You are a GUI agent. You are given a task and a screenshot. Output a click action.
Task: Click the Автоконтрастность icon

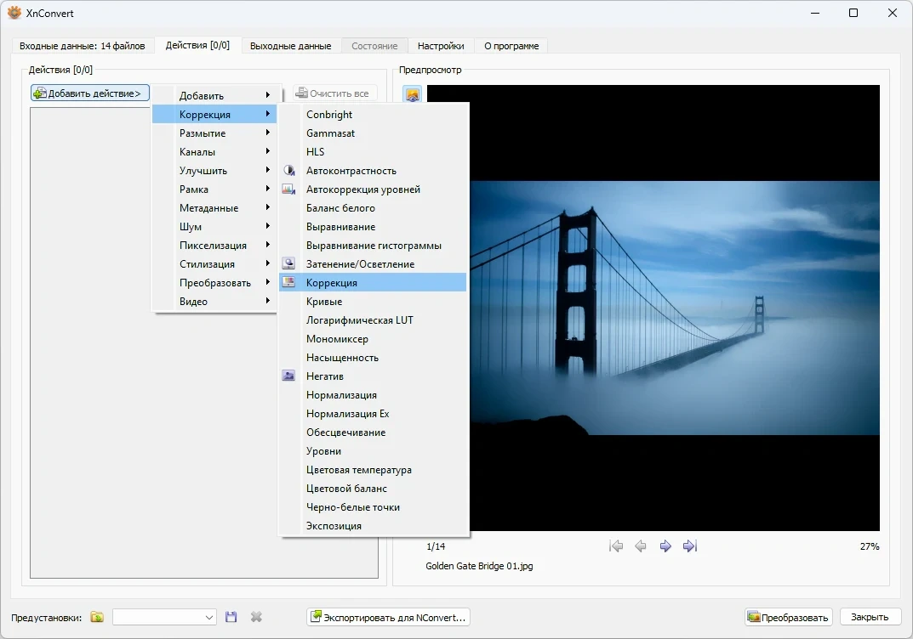click(x=288, y=170)
